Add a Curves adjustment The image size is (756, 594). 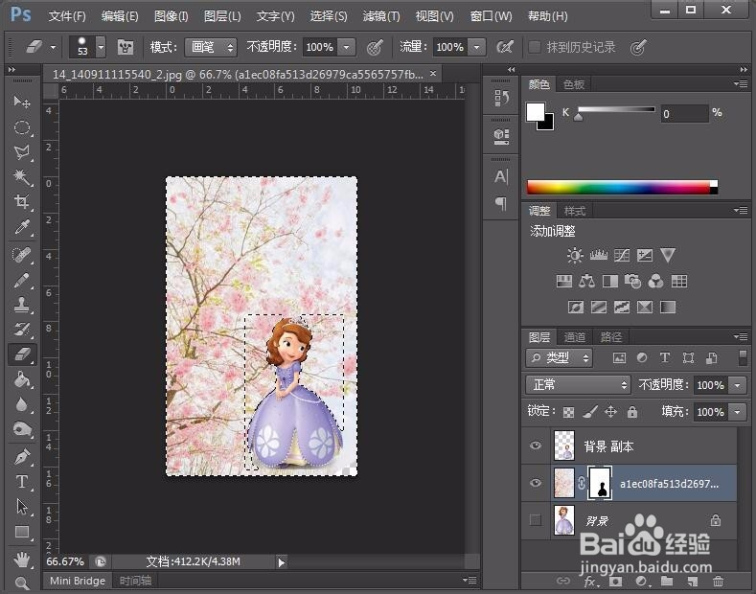(622, 255)
